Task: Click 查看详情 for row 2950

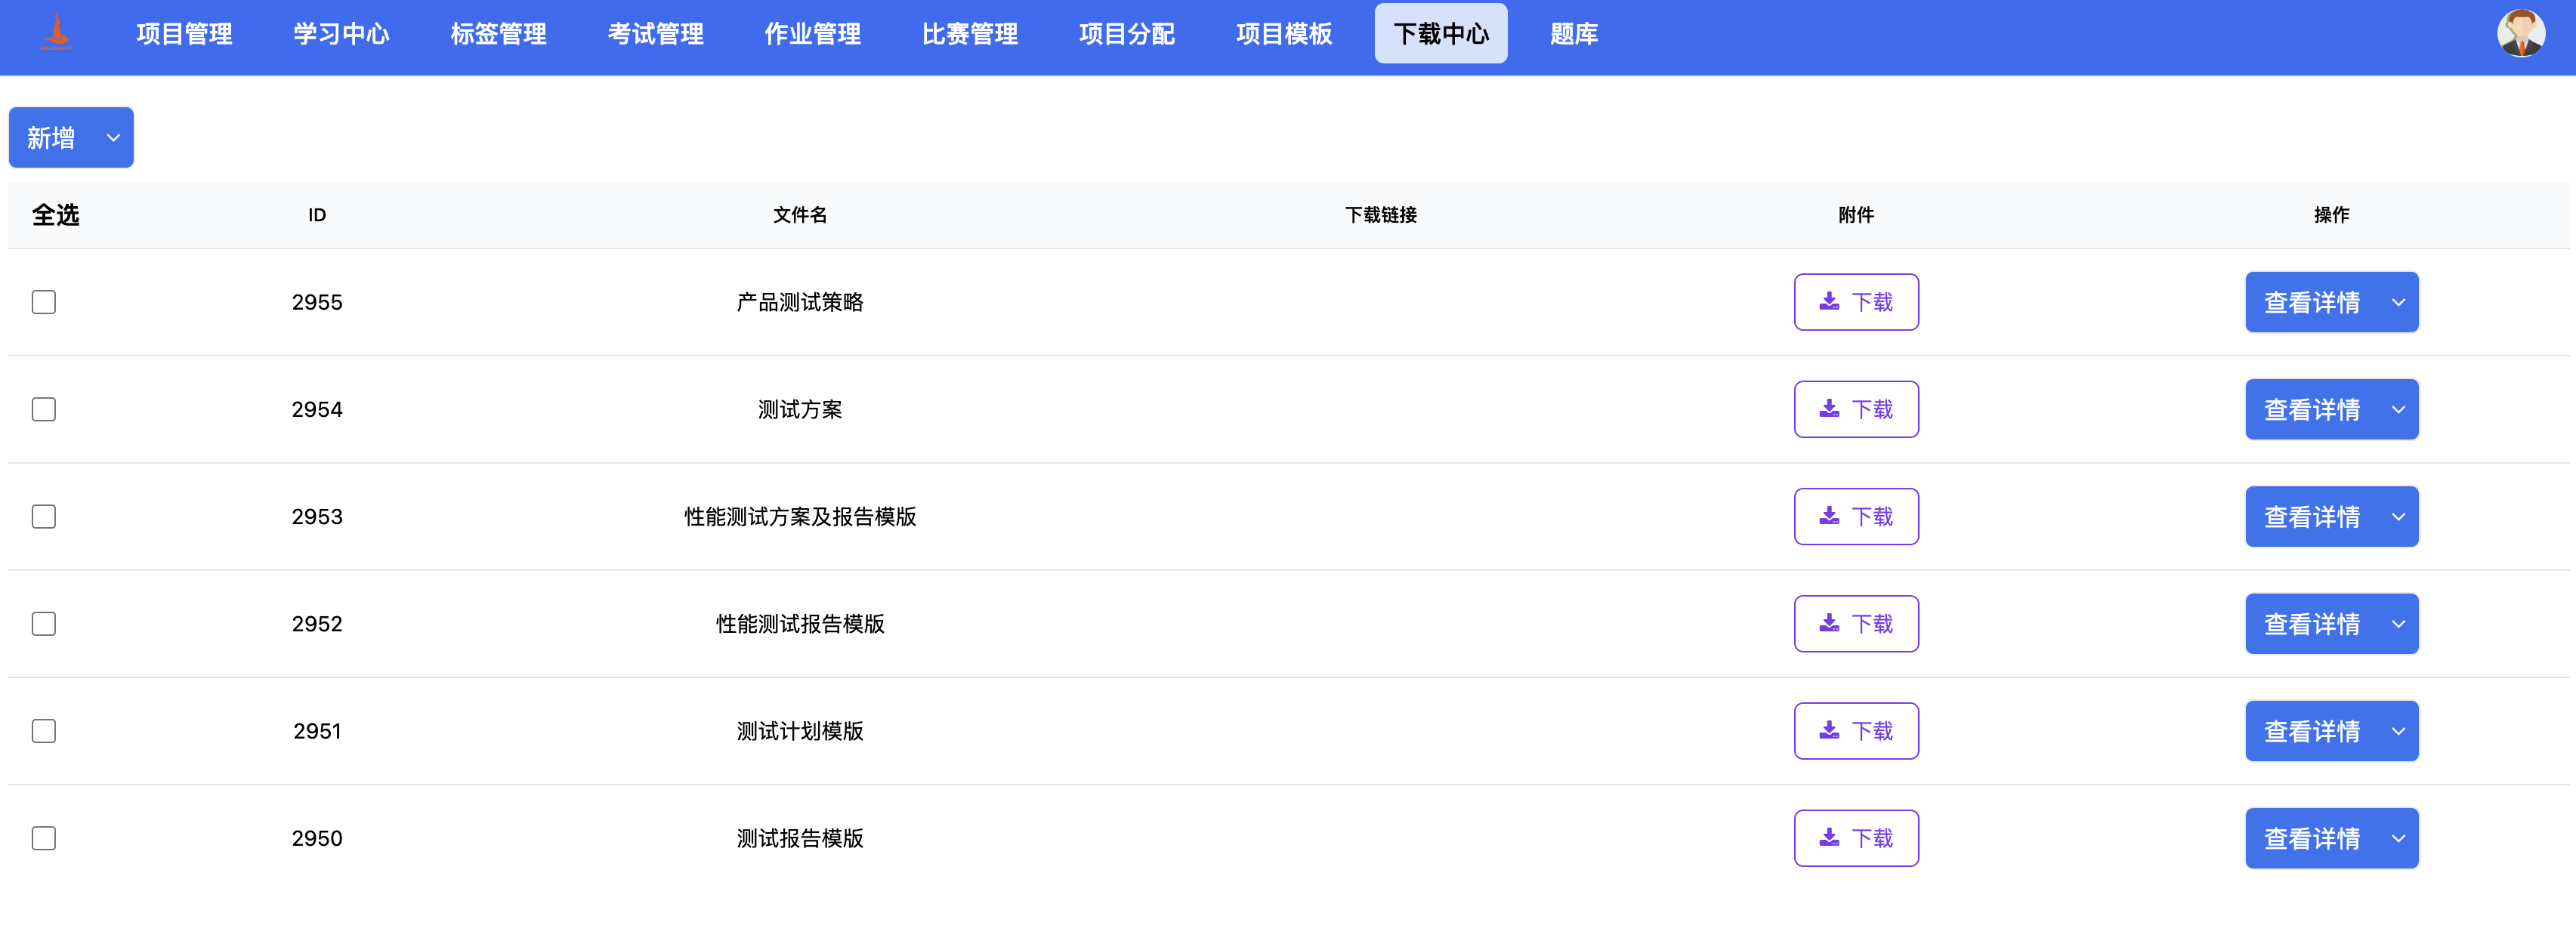Action: [x=2313, y=838]
